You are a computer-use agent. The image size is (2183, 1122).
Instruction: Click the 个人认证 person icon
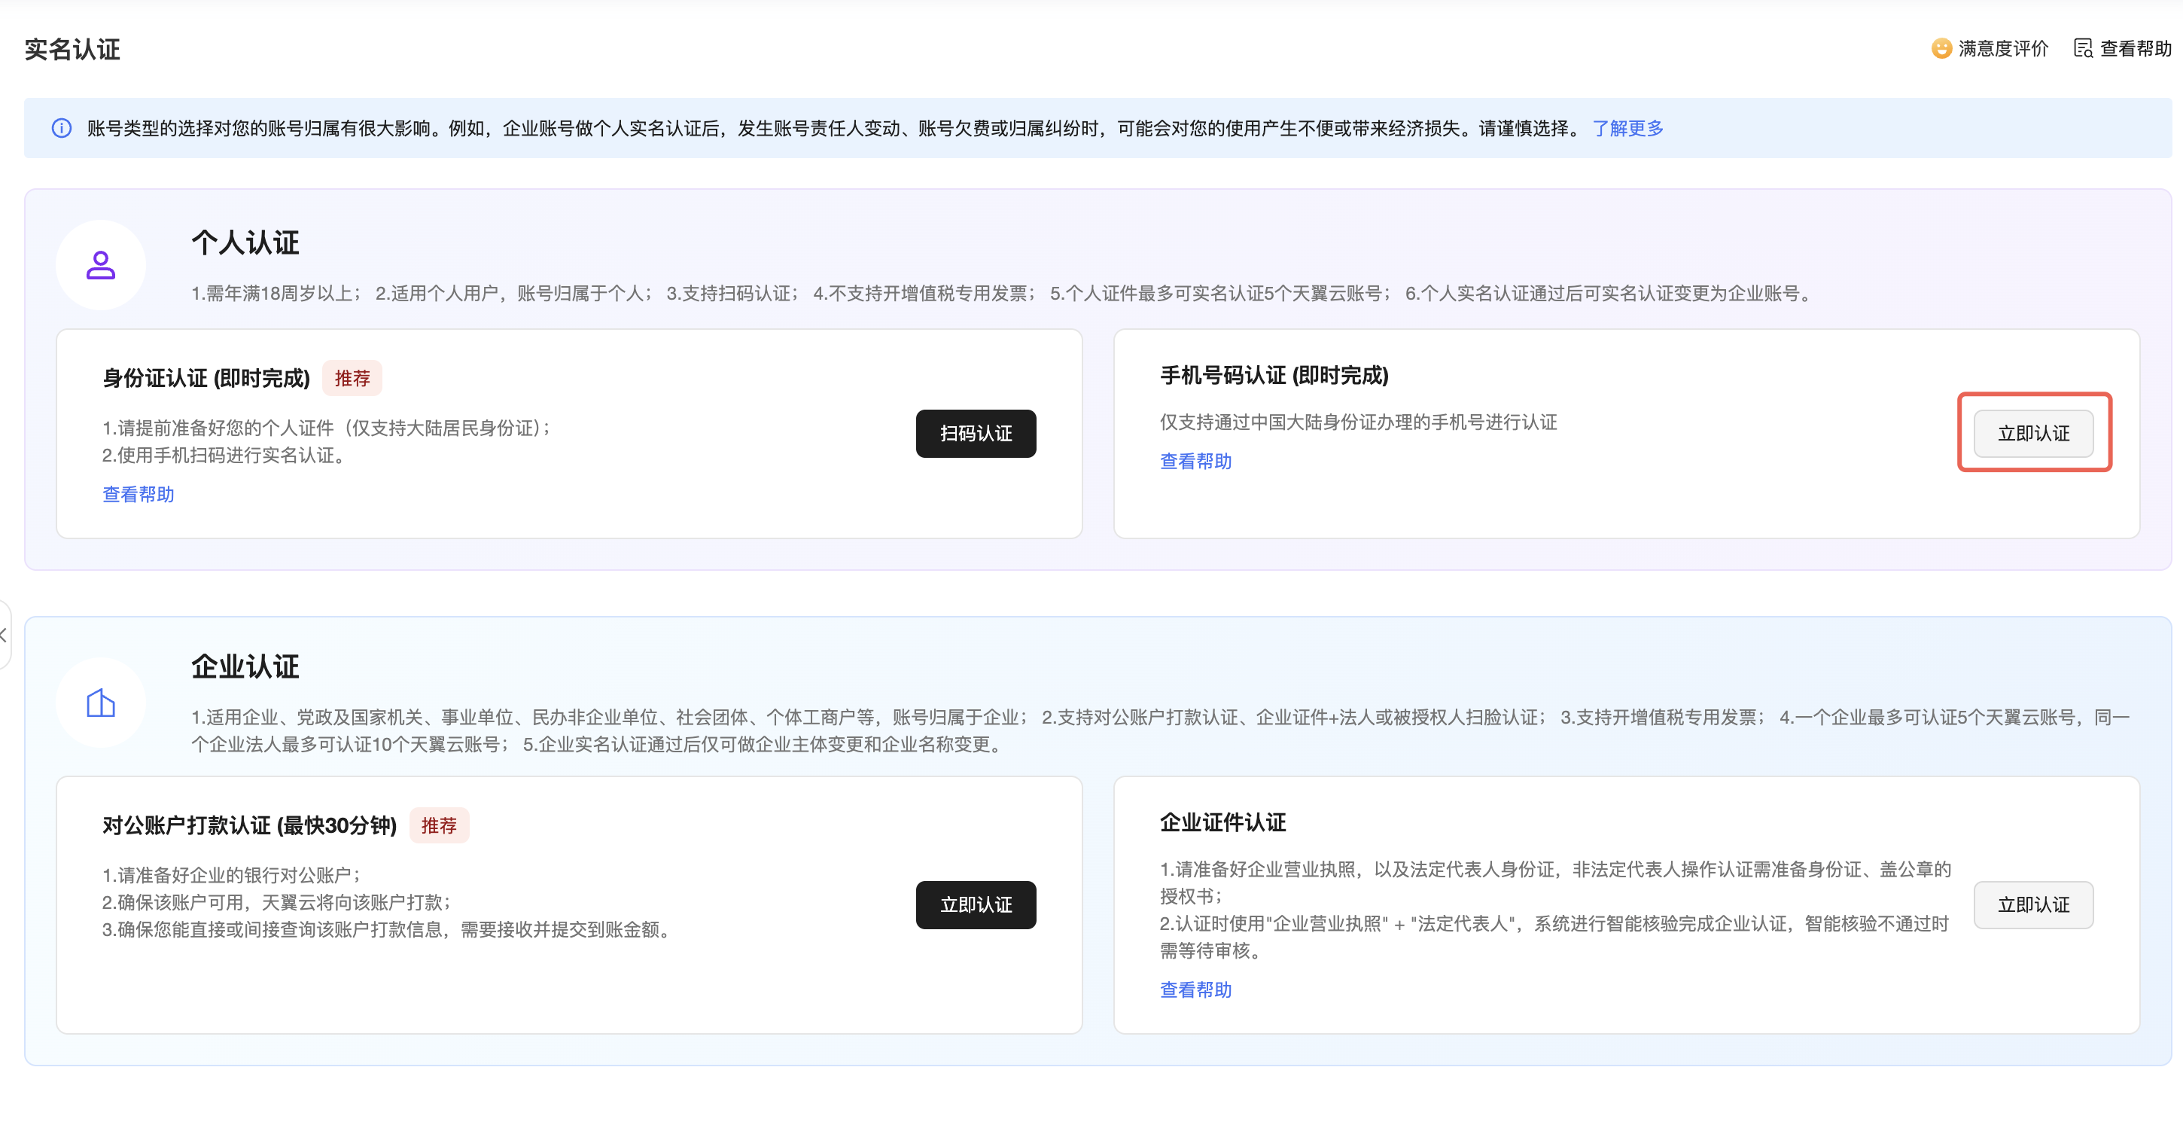(101, 264)
